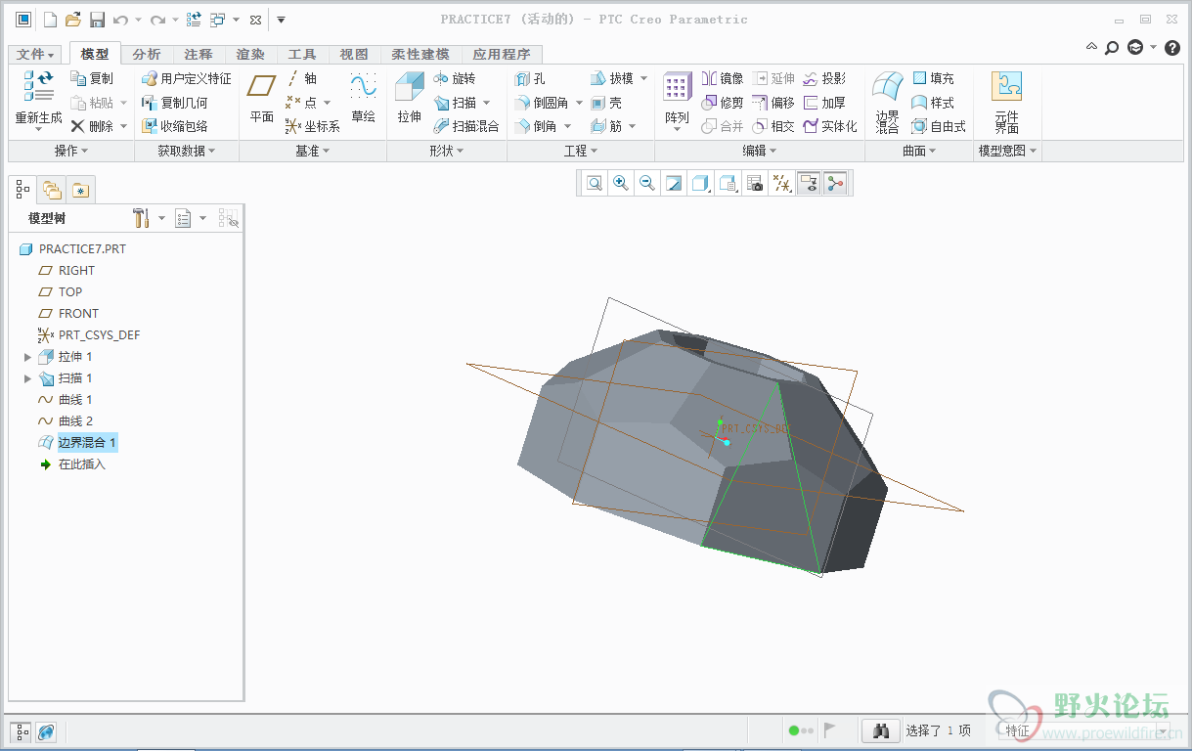Image resolution: width=1192 pixels, height=751 pixels.
Task: Open the 倒圆角 (Round) dropdown arrow
Action: pos(579,103)
